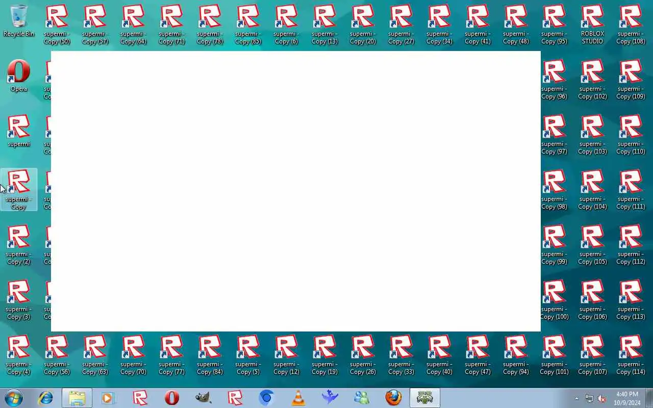This screenshot has height=408, width=653.
Task: Open the clock showing 4:40 PM
Action: click(627, 398)
